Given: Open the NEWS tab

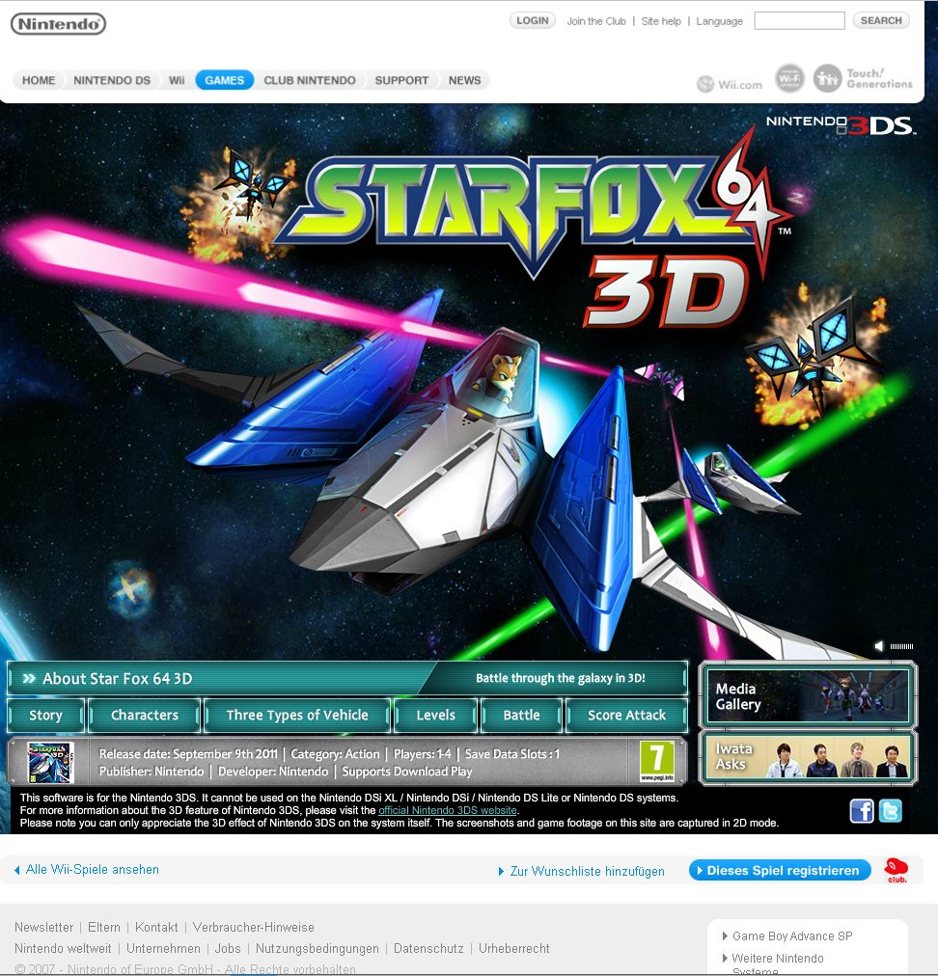Looking at the screenshot, I should click(x=464, y=80).
